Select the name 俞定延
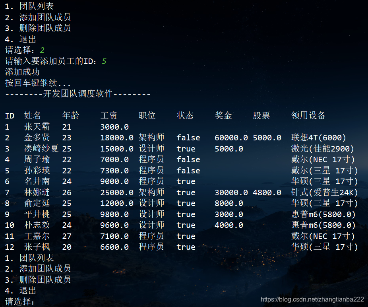This screenshot has height=307, width=368. [x=37, y=203]
